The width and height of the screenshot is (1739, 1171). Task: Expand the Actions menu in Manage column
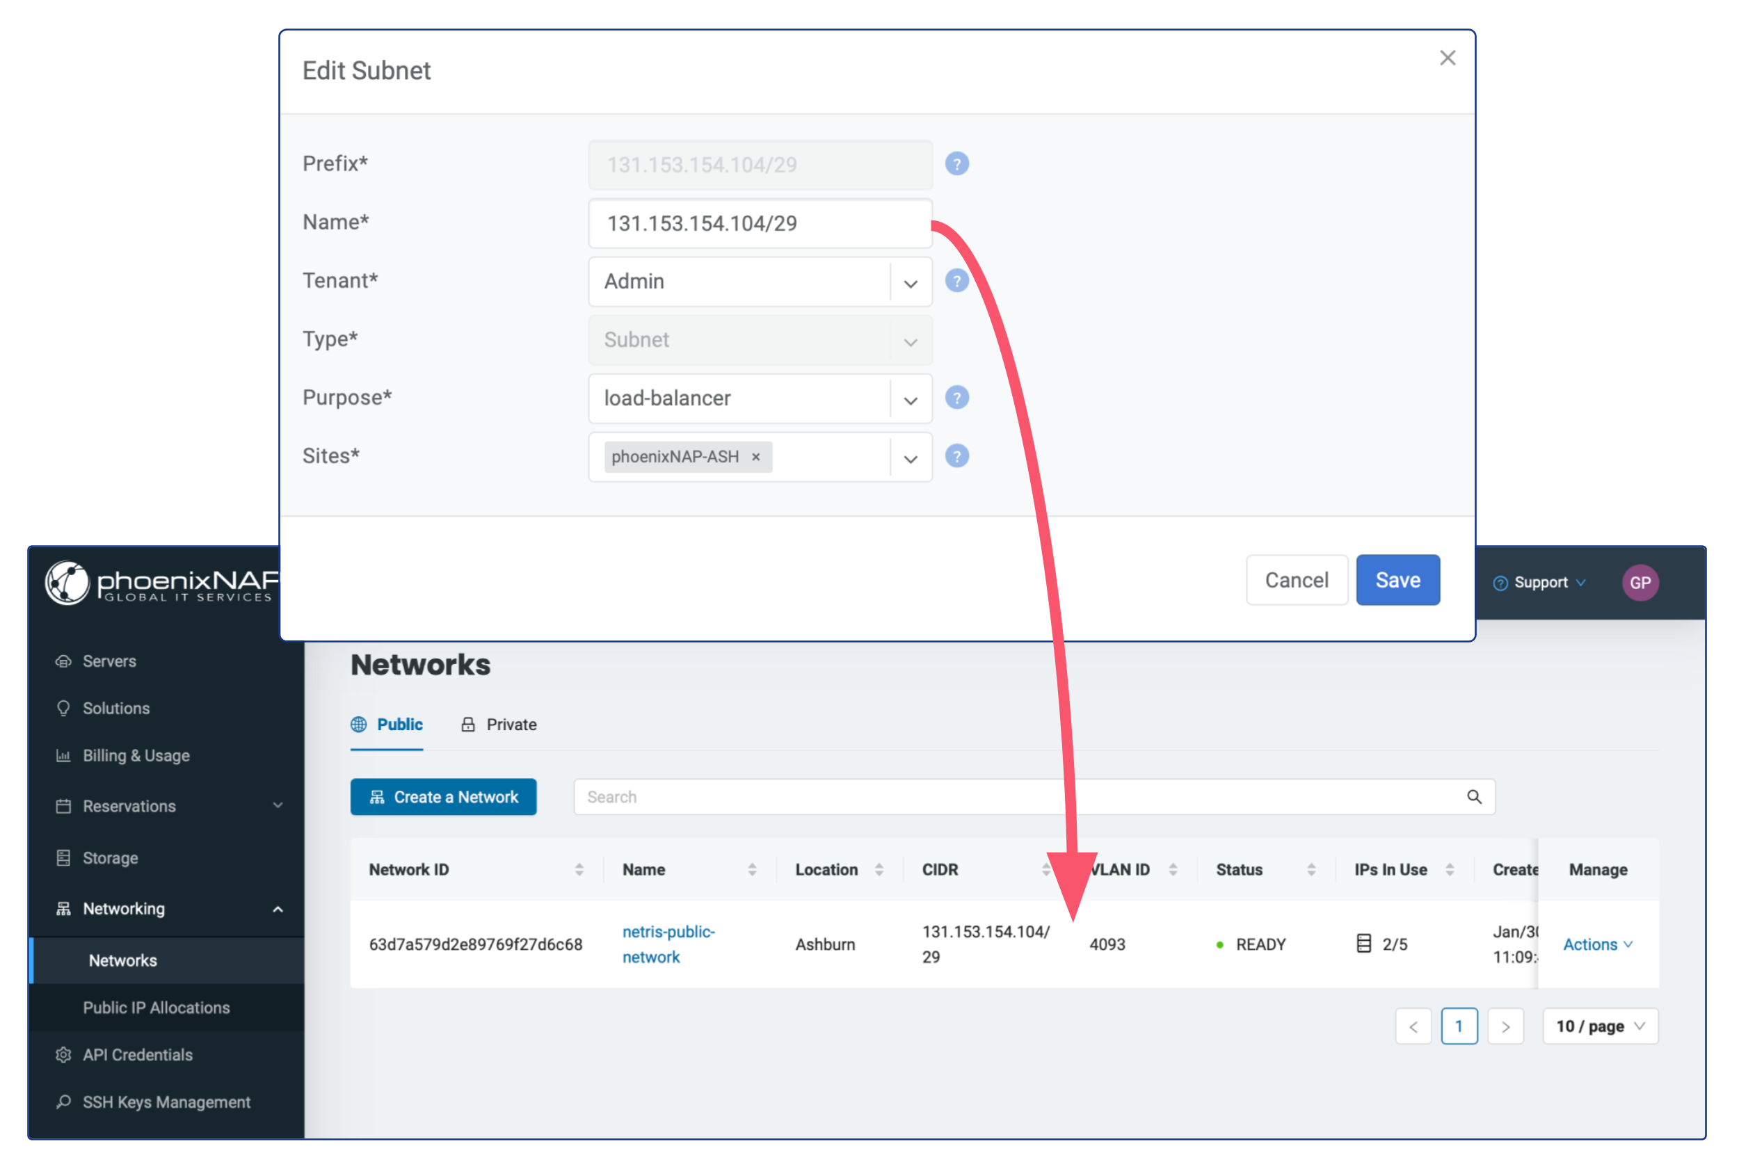[x=1598, y=944]
